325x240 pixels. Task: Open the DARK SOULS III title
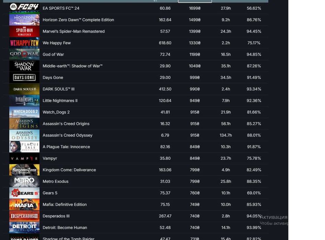tap(58, 89)
